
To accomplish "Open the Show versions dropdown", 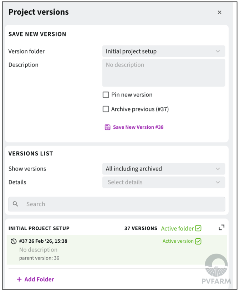I will pos(163,169).
